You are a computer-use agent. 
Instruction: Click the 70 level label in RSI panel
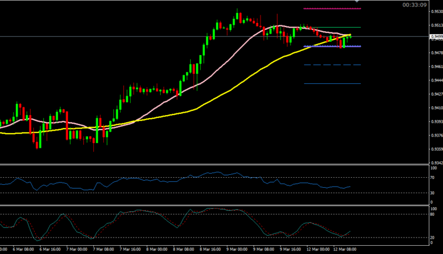click(432, 178)
